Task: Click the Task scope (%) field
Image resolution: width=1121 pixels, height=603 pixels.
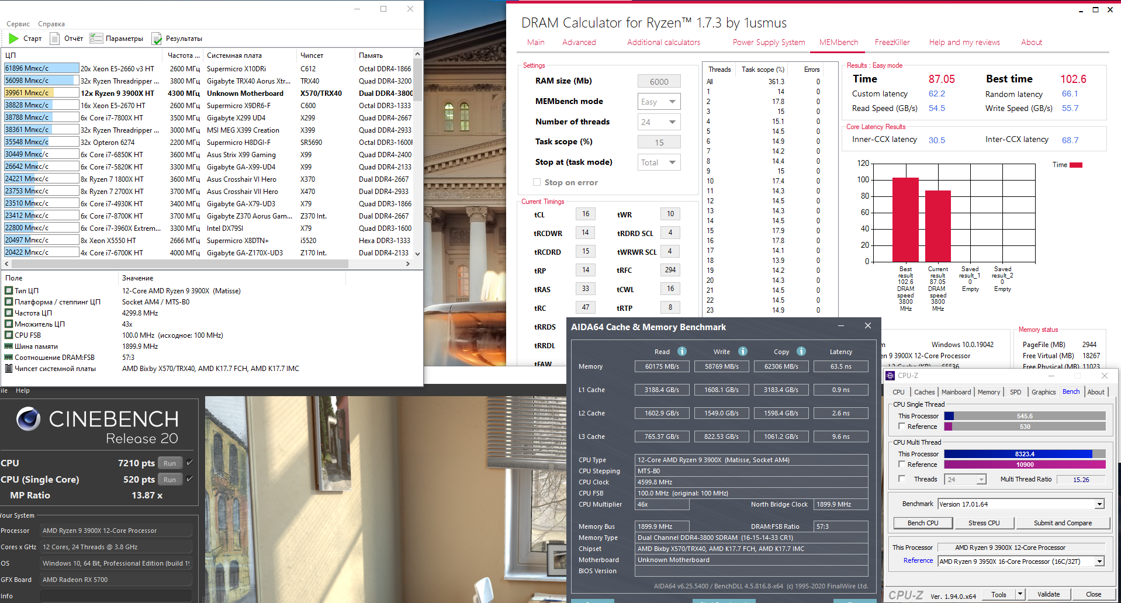Action: (x=659, y=142)
